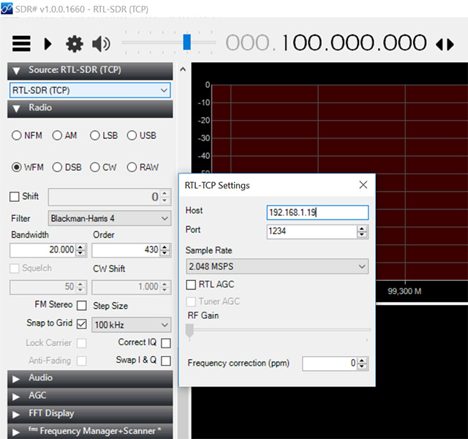
Task: Open configuration via the gear icon
Action: pos(75,44)
